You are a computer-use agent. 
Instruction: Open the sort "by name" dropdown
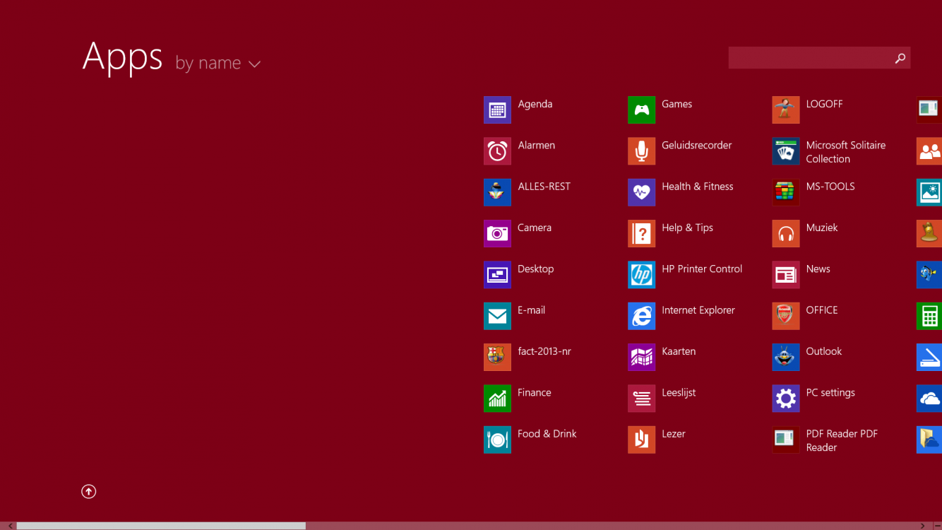click(x=218, y=63)
